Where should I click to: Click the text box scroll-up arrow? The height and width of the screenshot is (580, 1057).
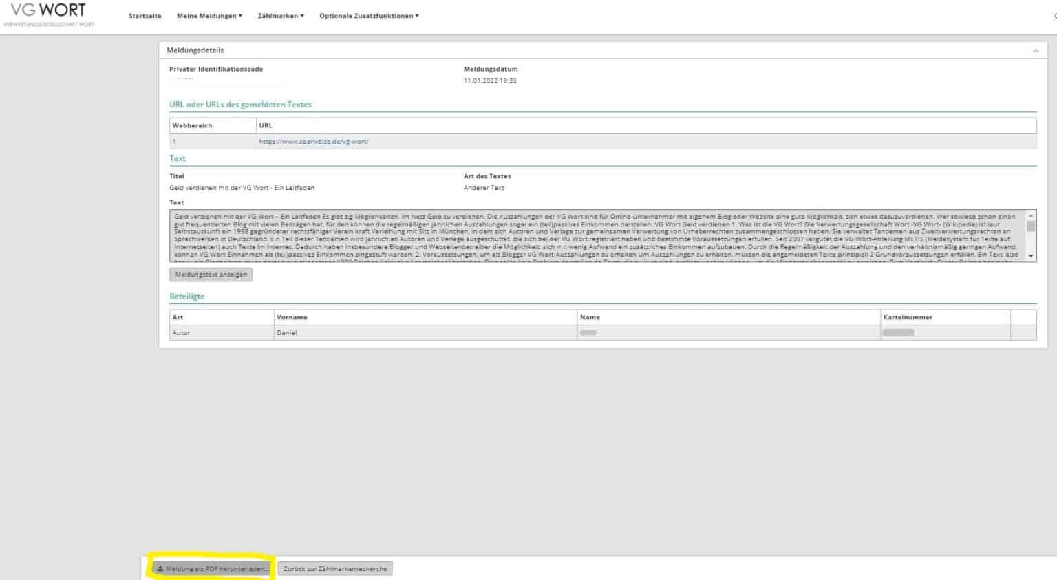point(1031,215)
